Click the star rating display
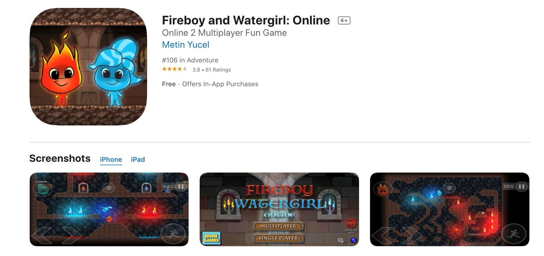This screenshot has width=544, height=256. (174, 69)
